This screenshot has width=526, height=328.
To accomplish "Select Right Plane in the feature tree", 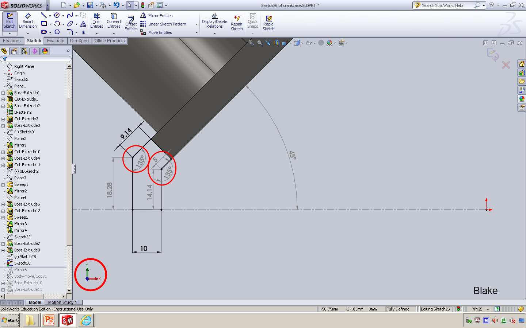I will pyautogui.click(x=24, y=66).
